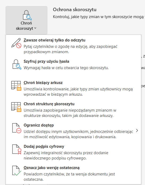145x185 pixels.
Task: Click description 'Udziel dostępu innym użytkownikom'
Action: [x=56, y=132]
